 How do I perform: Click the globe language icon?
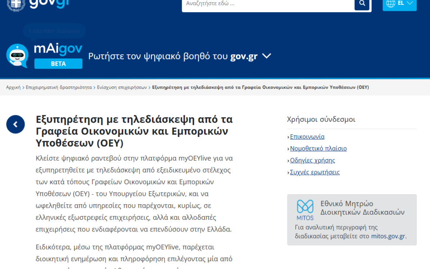pyautogui.click(x=390, y=4)
